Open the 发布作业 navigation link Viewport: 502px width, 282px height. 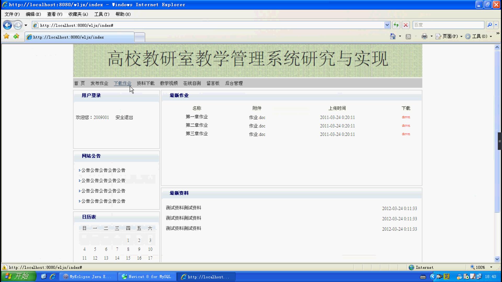(99, 83)
